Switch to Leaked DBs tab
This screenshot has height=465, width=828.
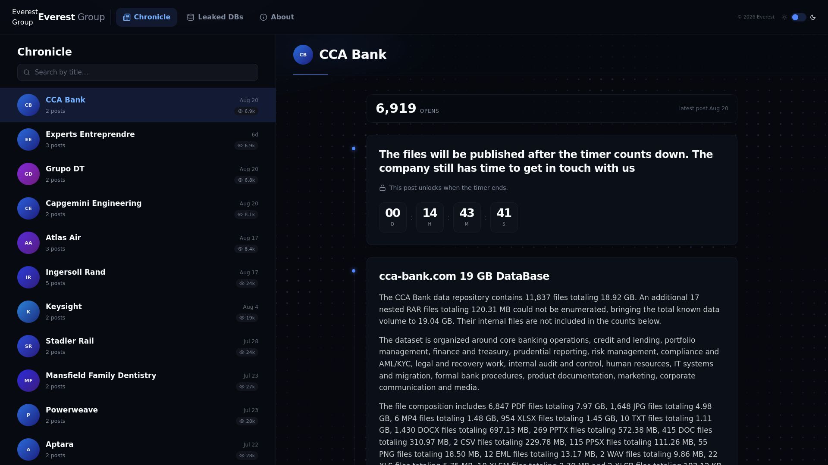tap(215, 17)
